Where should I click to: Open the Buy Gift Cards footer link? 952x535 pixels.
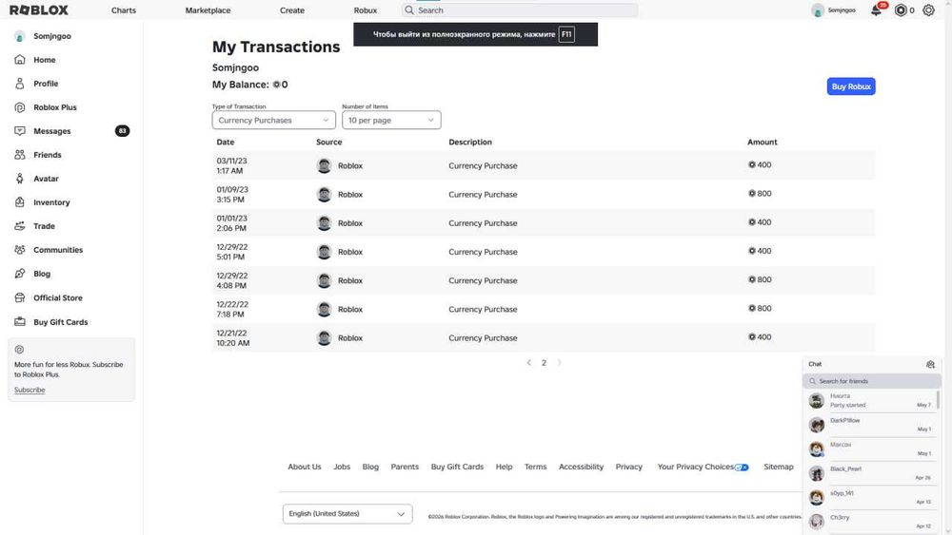pyautogui.click(x=457, y=467)
